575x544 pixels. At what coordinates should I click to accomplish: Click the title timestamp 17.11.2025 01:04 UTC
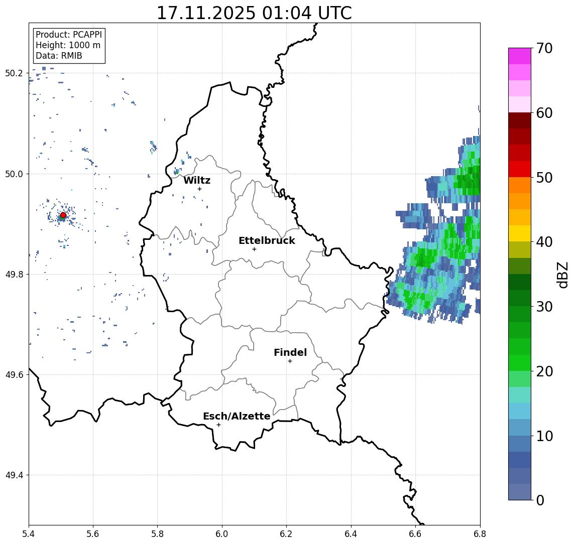coord(254,13)
